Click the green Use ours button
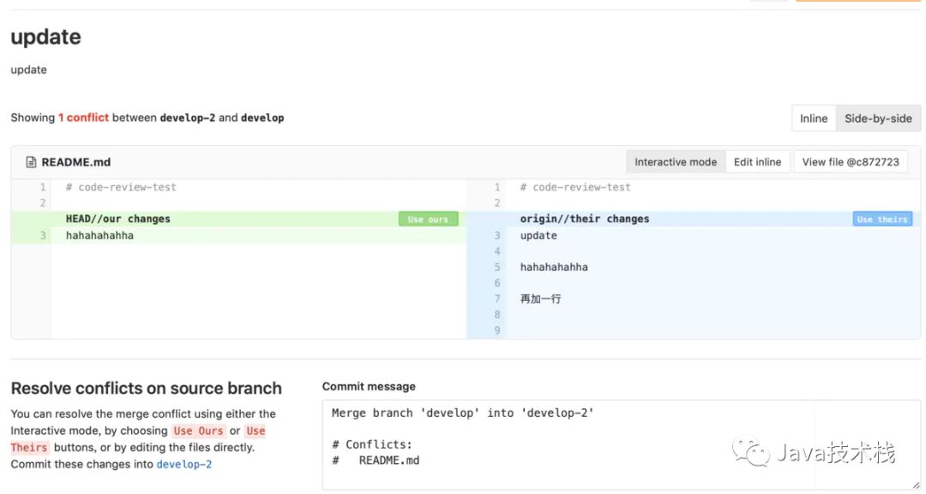The width and height of the screenshot is (926, 494). 428,220
